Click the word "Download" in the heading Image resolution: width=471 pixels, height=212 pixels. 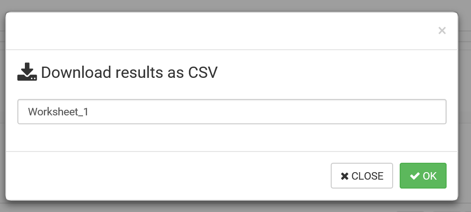(76, 73)
